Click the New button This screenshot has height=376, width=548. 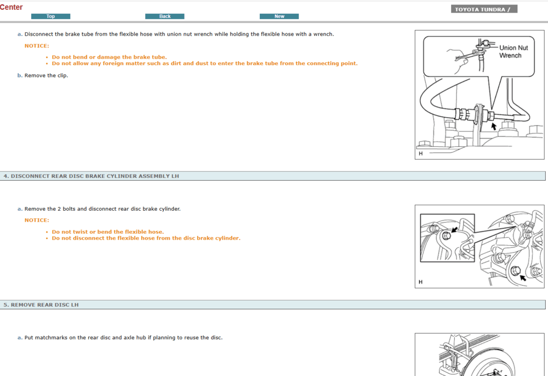click(x=279, y=16)
